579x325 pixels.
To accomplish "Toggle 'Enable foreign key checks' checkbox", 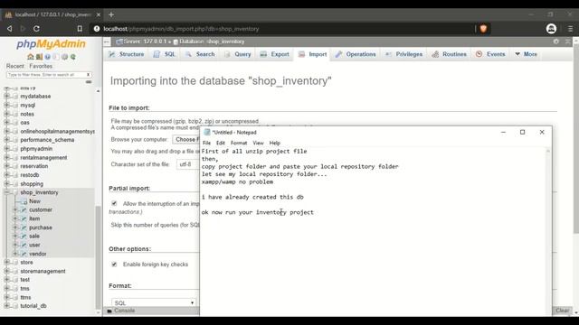I will pyautogui.click(x=114, y=265).
